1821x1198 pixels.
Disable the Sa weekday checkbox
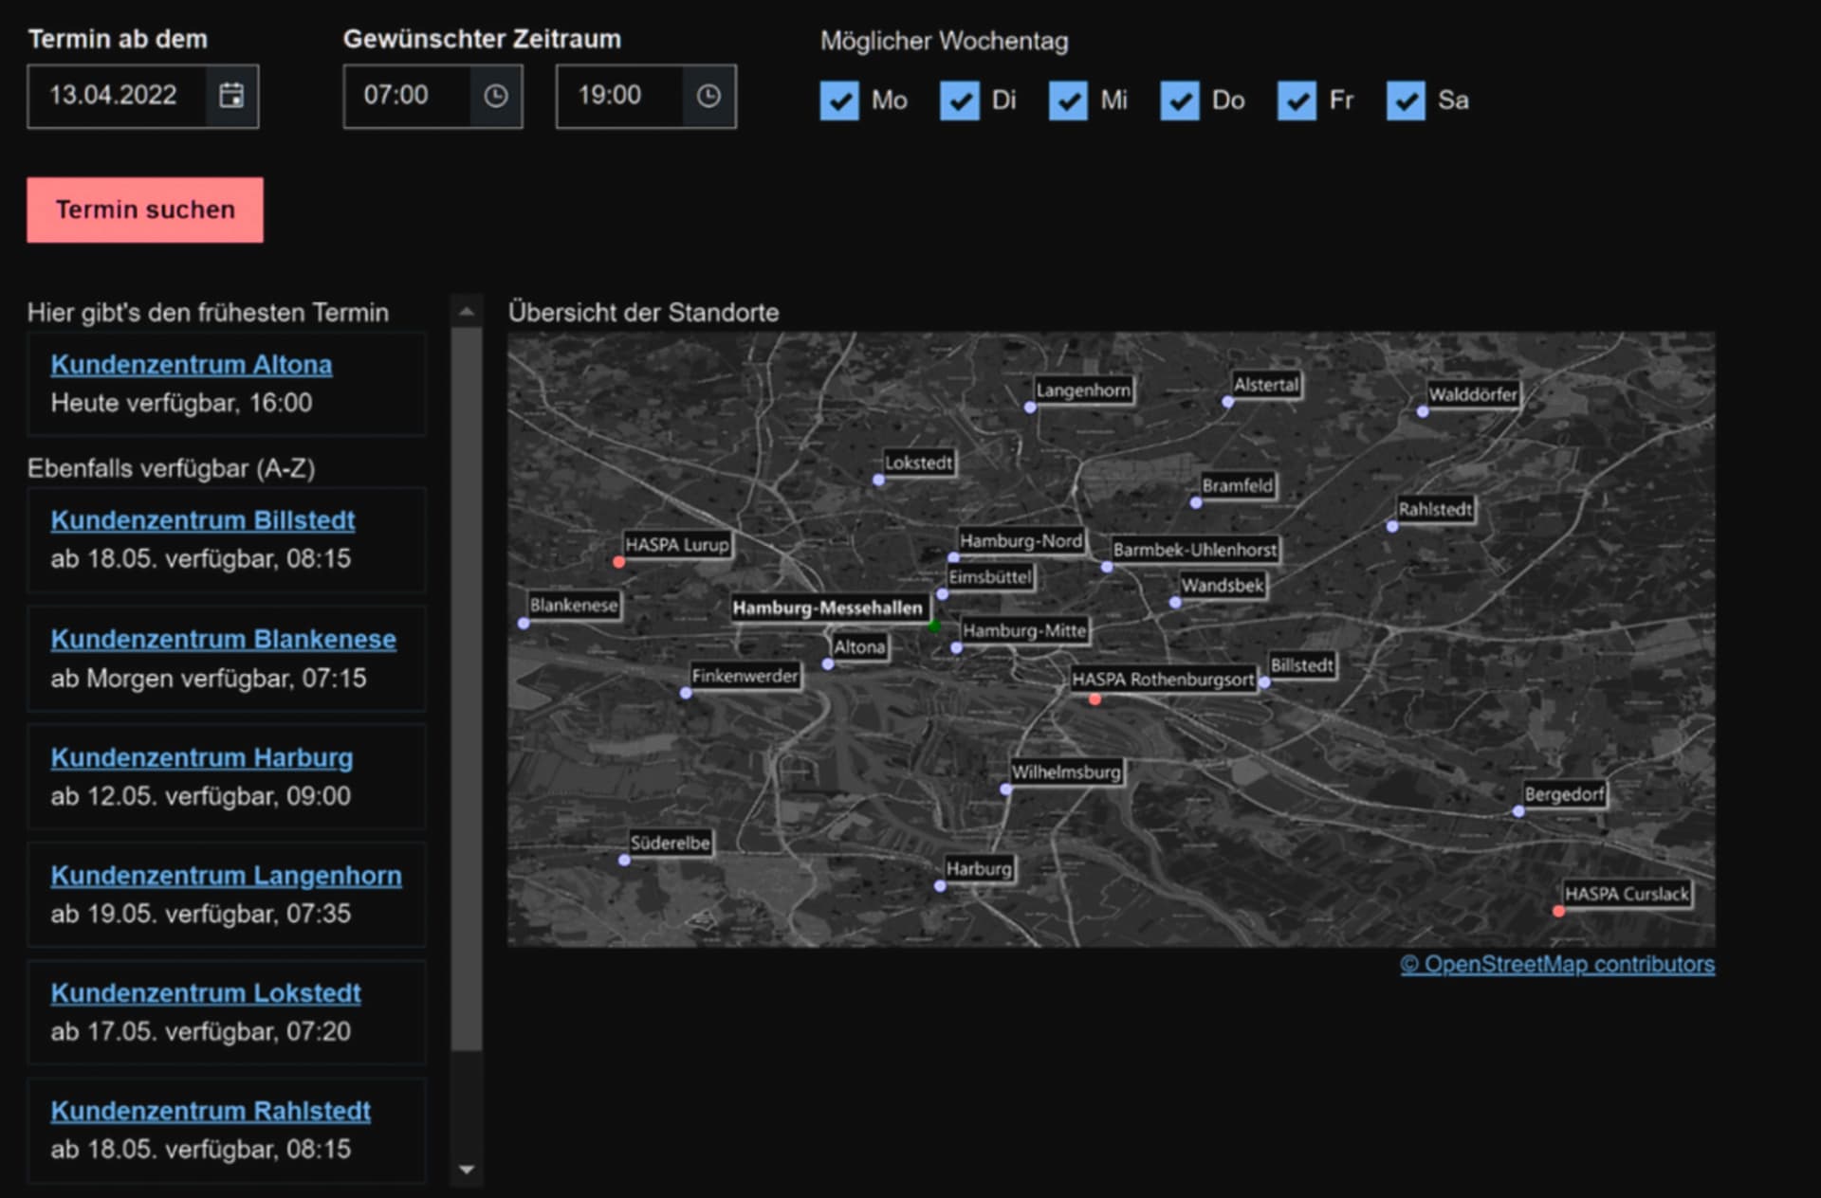click(1406, 100)
